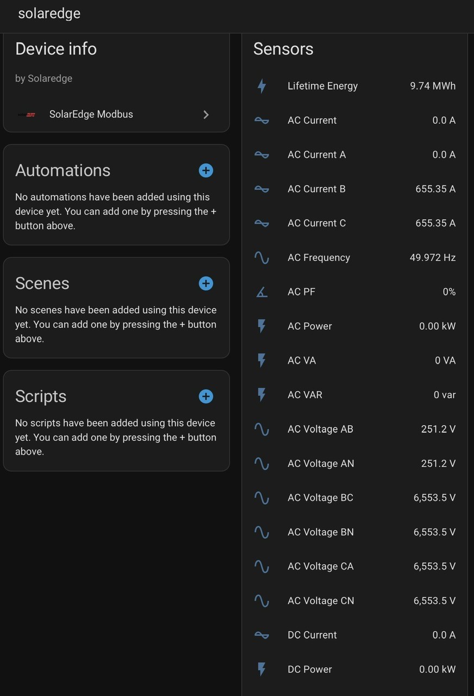Add a new automation with plus icon
Image resolution: width=474 pixels, height=696 pixels.
[x=205, y=170]
